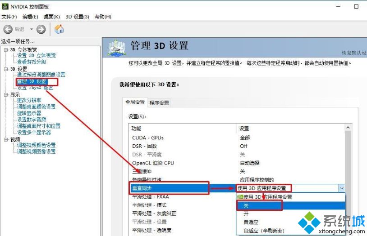Select the 平滑处理 - 透明度 row
367x236 pixels.
[x=183, y=231]
